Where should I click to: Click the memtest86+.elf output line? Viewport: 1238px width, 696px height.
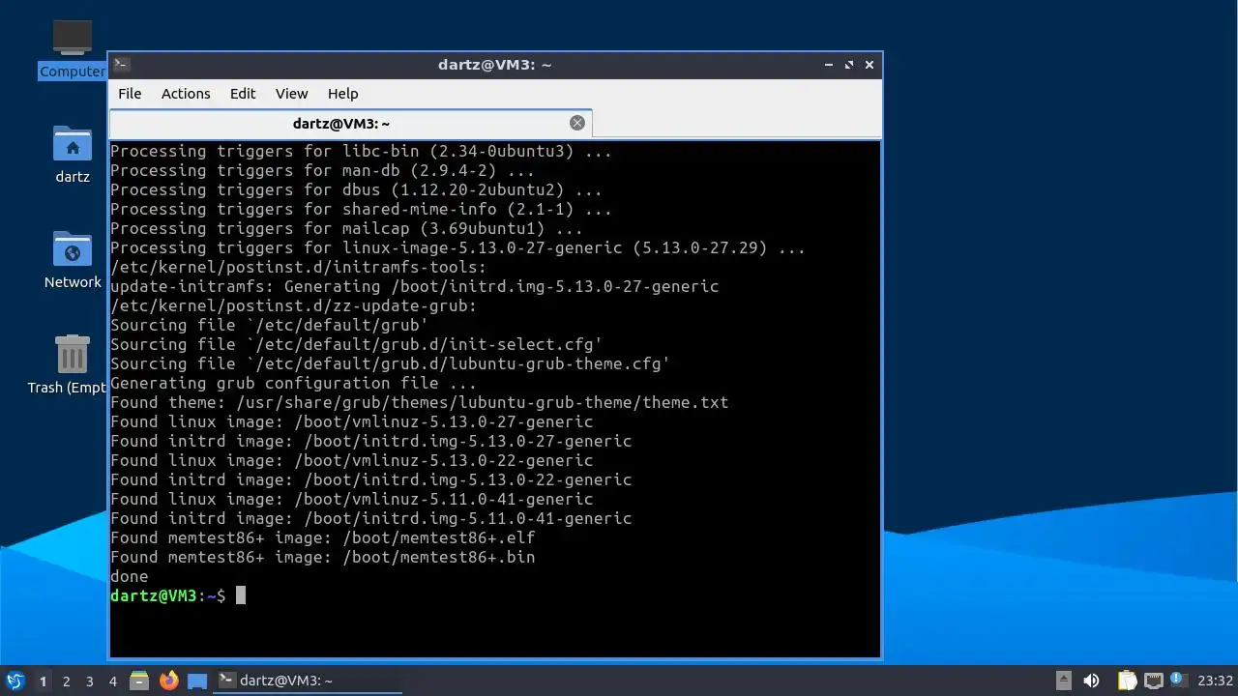click(322, 537)
